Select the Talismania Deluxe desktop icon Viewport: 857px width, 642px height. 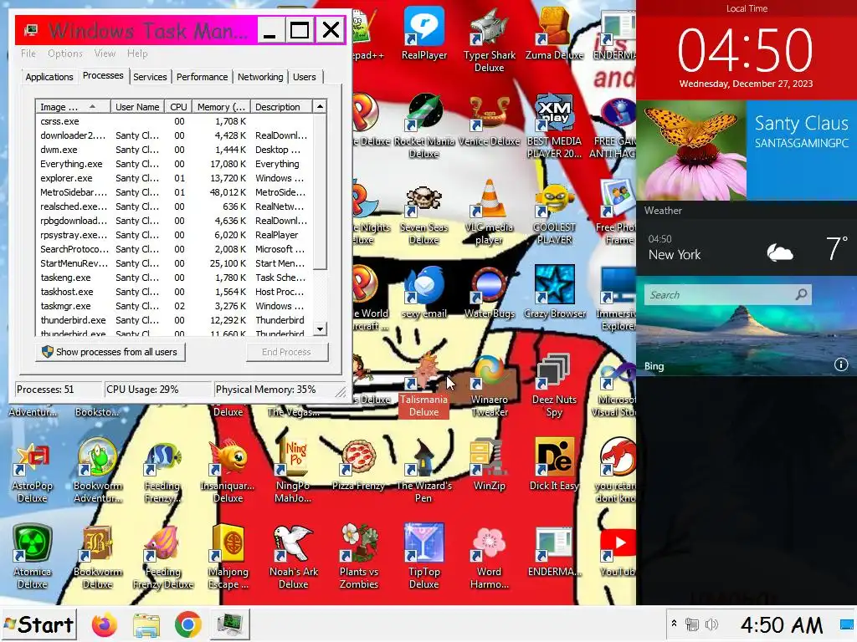pos(424,385)
